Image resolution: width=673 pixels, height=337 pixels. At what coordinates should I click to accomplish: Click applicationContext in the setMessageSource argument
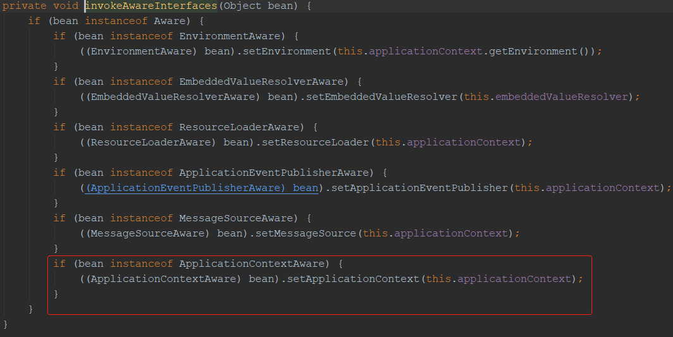coord(451,233)
